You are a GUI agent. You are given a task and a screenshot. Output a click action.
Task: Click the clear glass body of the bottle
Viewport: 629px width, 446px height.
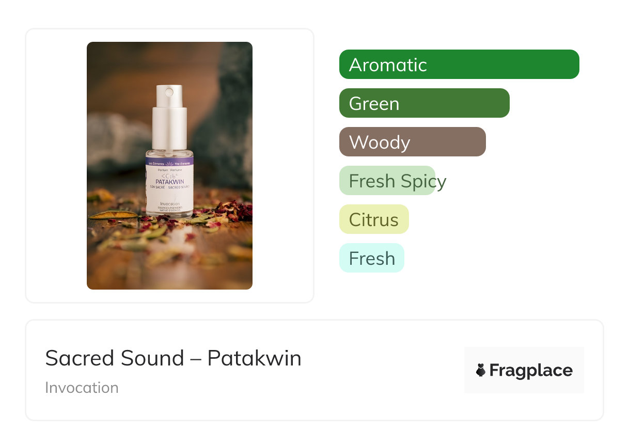pos(169,154)
